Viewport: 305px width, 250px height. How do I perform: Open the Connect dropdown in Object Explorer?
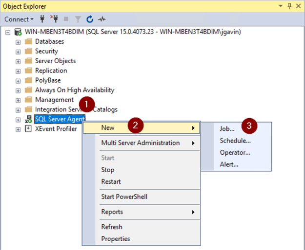[x=19, y=19]
